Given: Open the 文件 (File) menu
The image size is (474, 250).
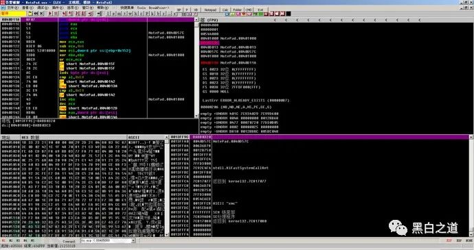Looking at the screenshot, I should (x=12, y=8).
